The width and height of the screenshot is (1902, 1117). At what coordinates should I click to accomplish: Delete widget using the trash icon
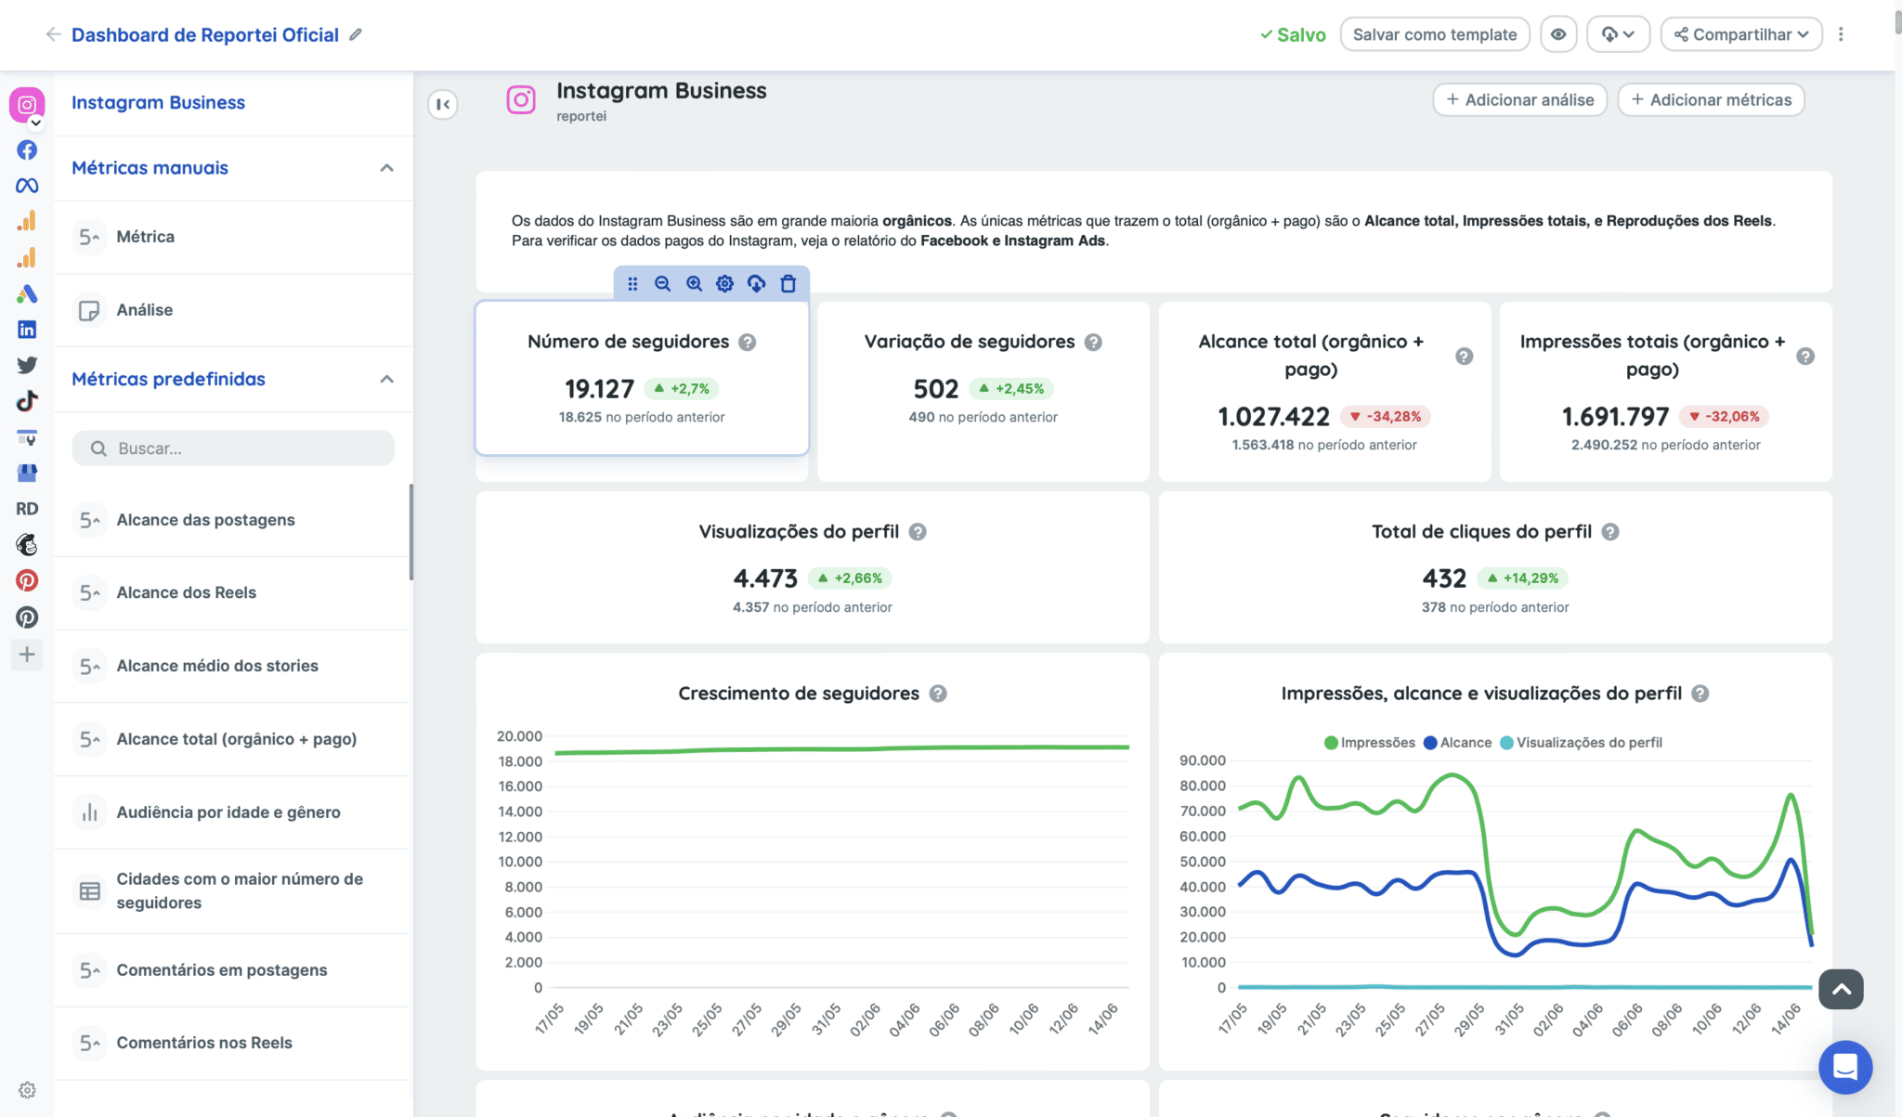787,284
